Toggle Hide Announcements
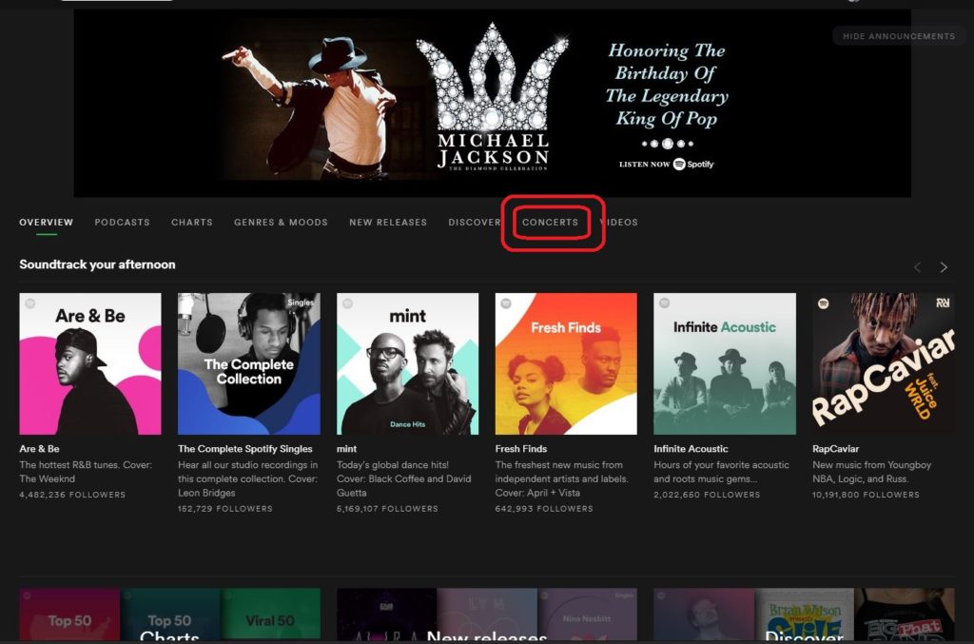 coord(898,35)
